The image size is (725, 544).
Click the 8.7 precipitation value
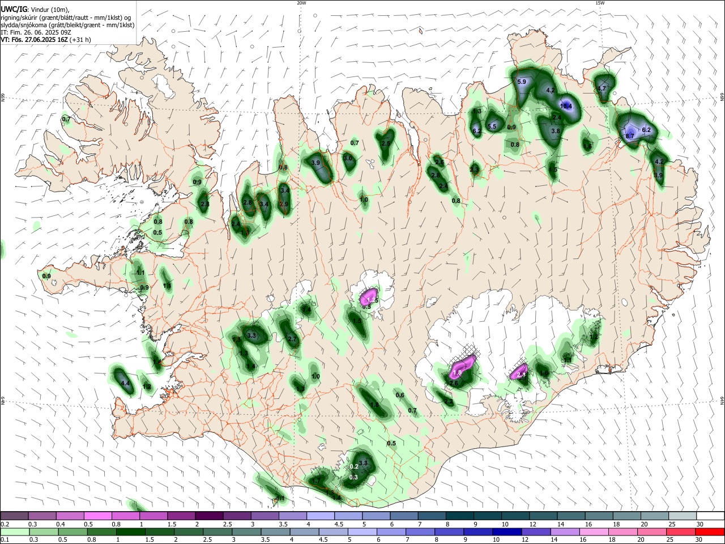(630, 136)
